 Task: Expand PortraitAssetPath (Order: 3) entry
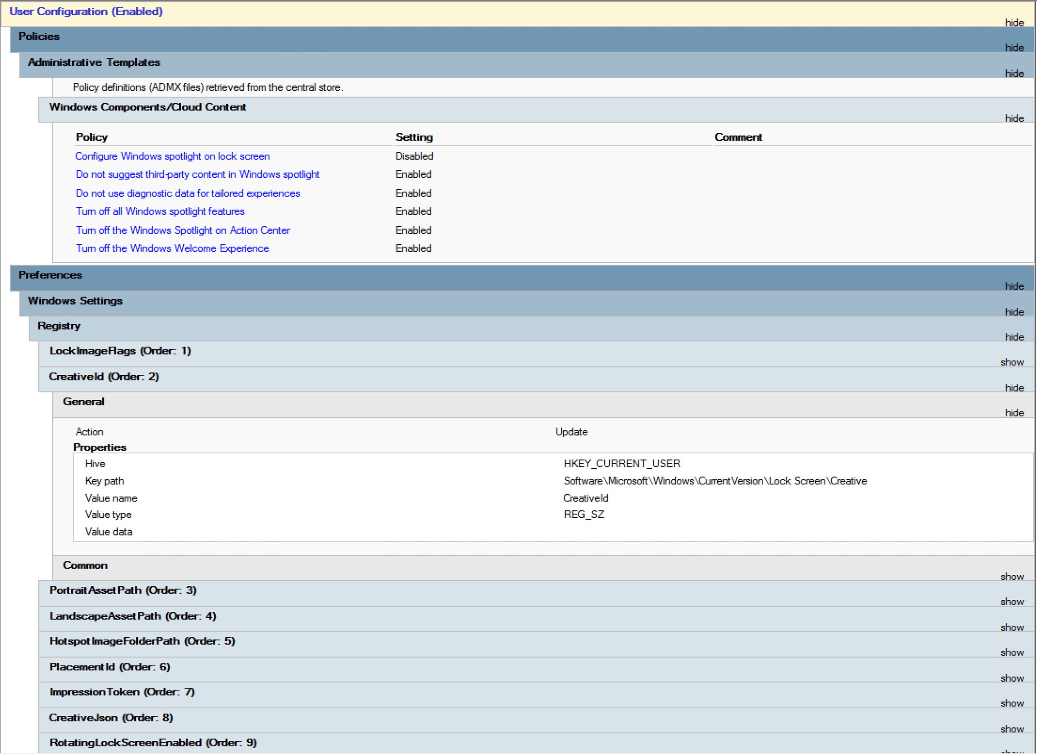(1012, 602)
